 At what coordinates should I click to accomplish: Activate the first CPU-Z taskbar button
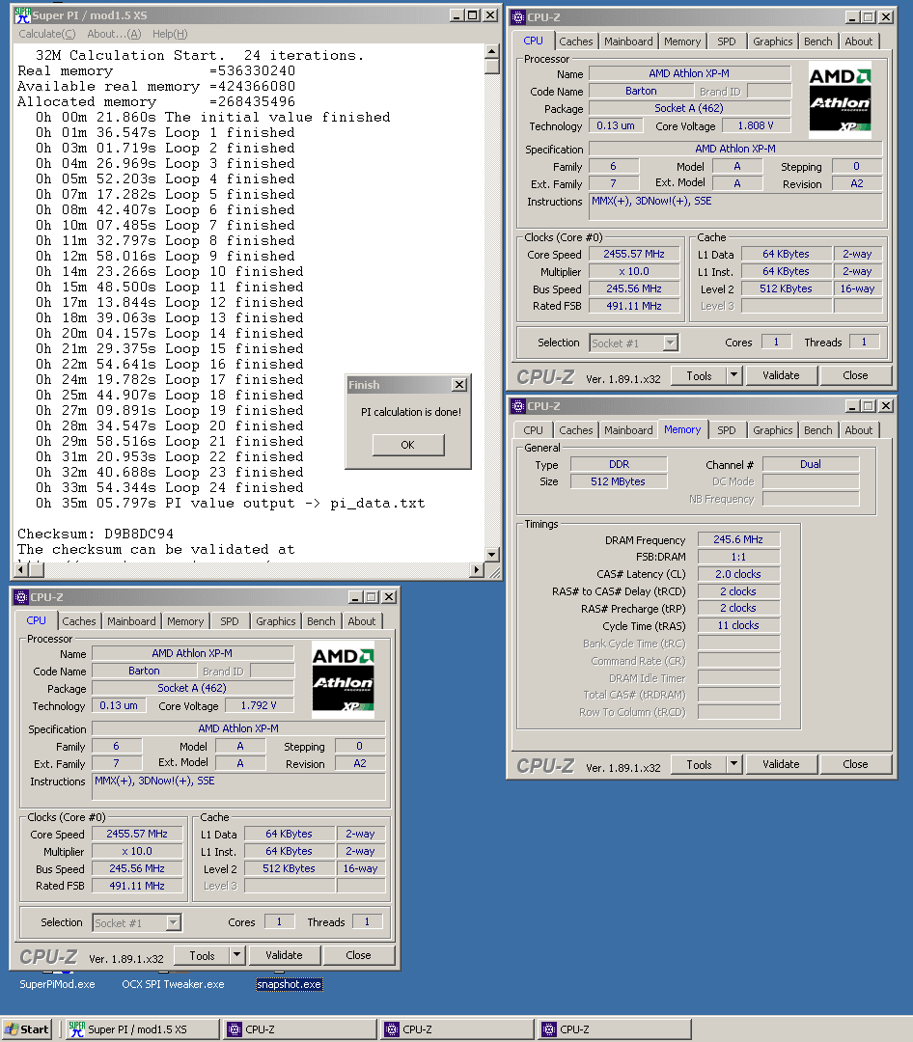click(300, 1029)
